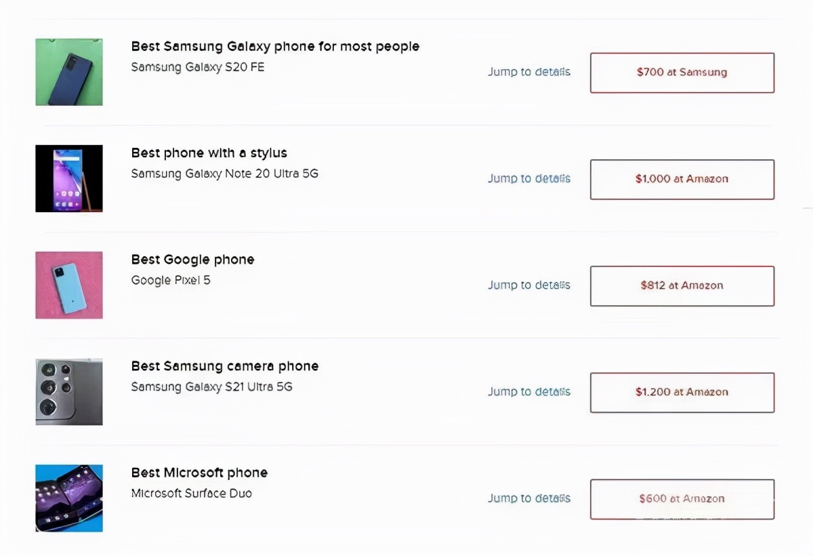Click the Samsung Galaxy S20 FE thumbnail
This screenshot has width=813, height=556.
point(68,72)
